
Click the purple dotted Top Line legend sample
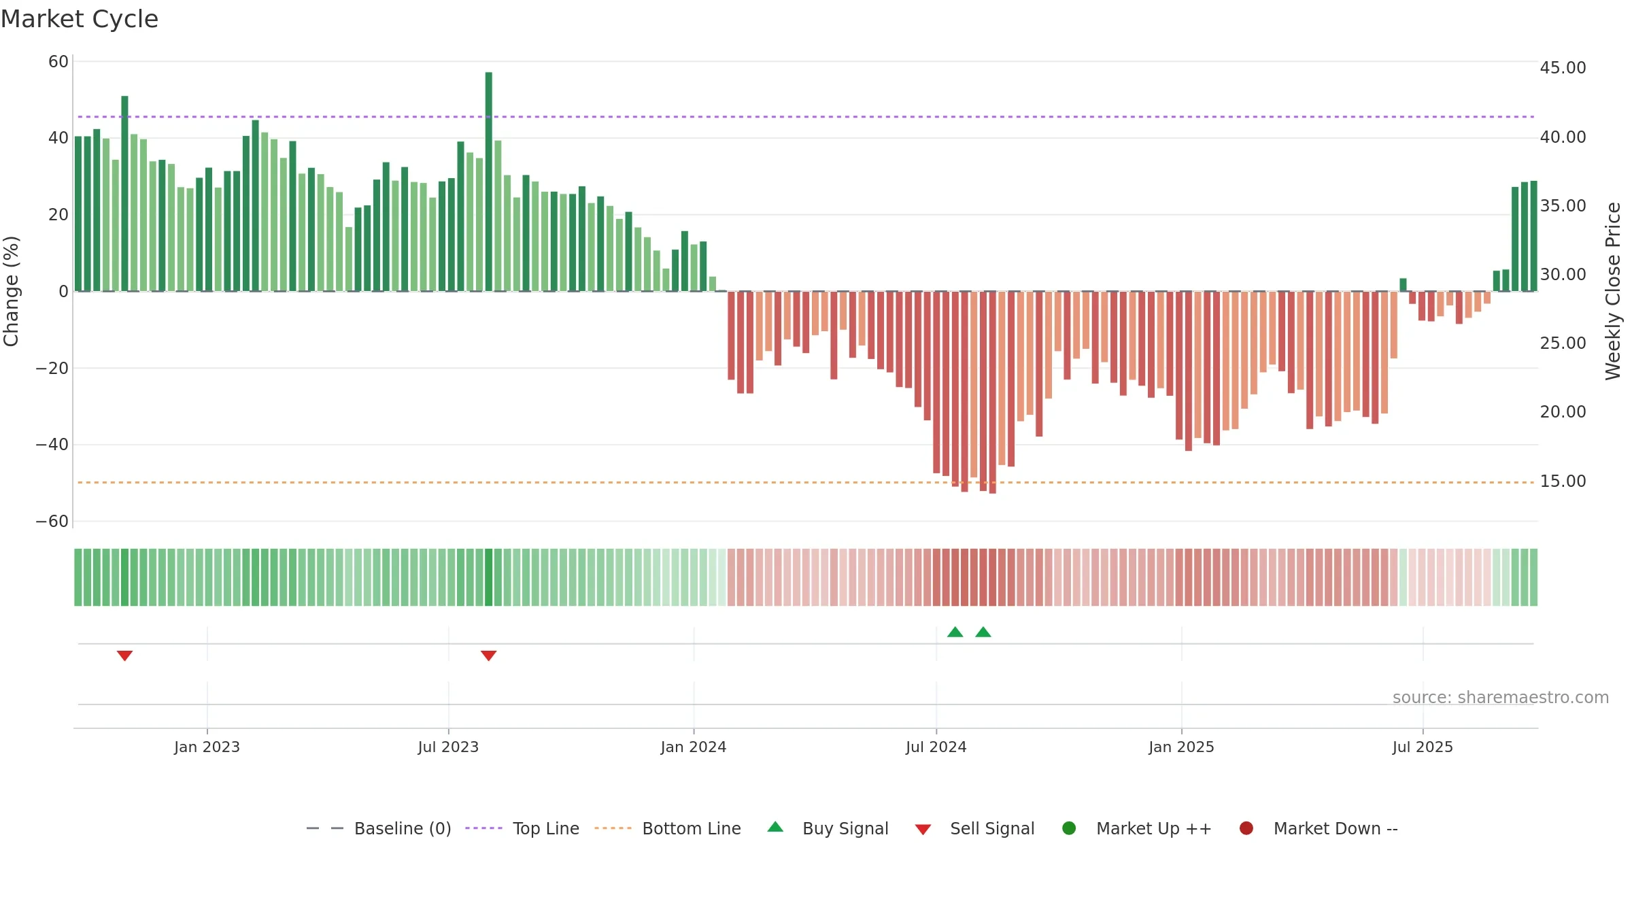483,828
